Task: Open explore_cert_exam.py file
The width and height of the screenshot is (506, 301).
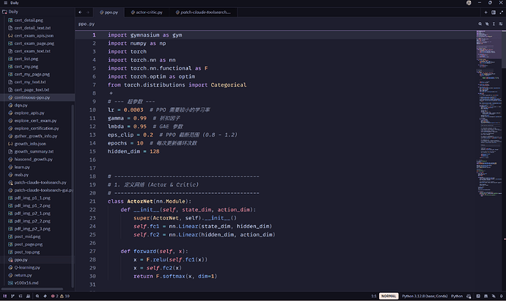Action: click(35, 120)
